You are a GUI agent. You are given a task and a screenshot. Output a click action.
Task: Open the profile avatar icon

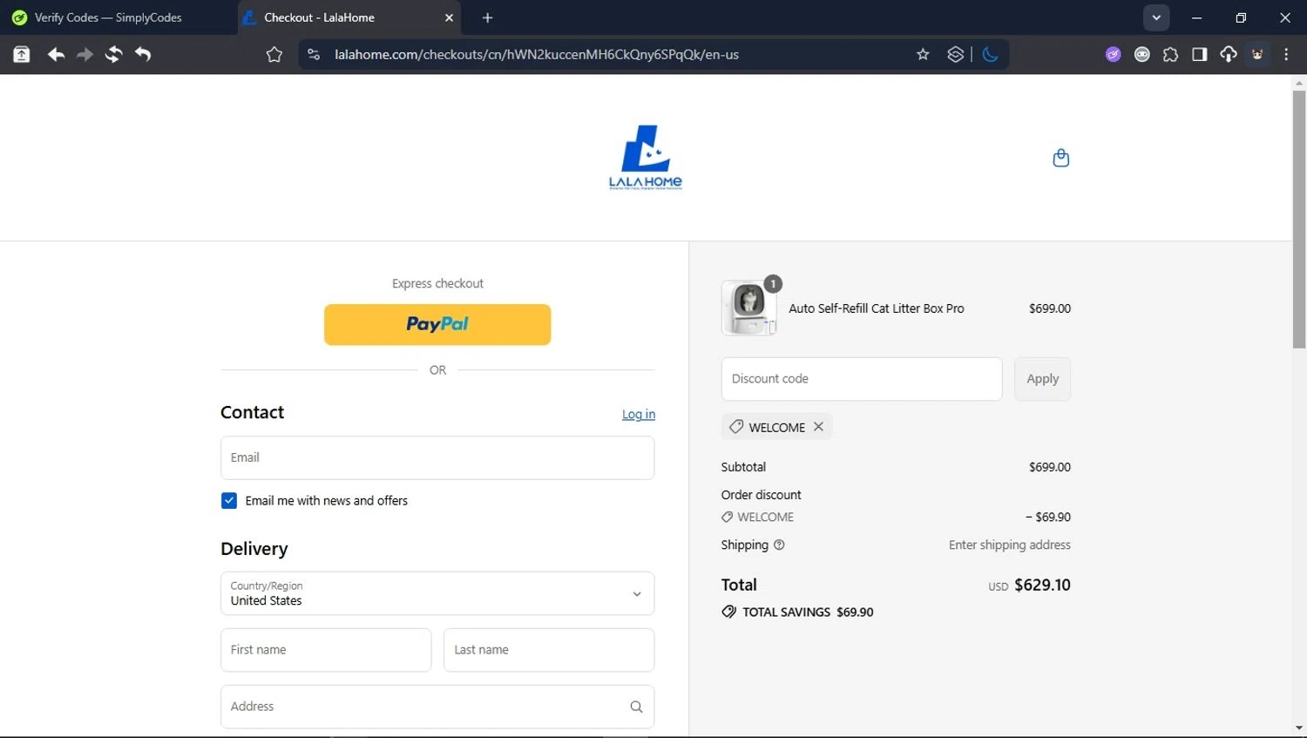[x=1257, y=55]
